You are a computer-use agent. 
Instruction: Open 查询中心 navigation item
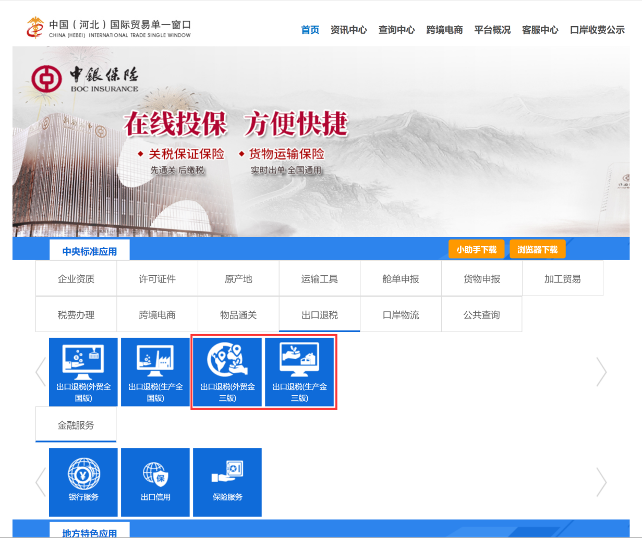[x=397, y=30]
